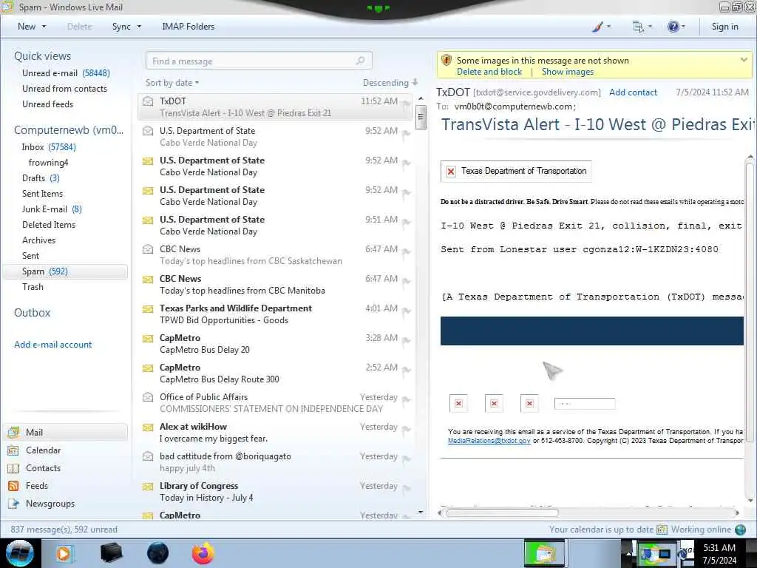The image size is (757, 568).
Task: Open the Trash folder
Action: coord(33,286)
